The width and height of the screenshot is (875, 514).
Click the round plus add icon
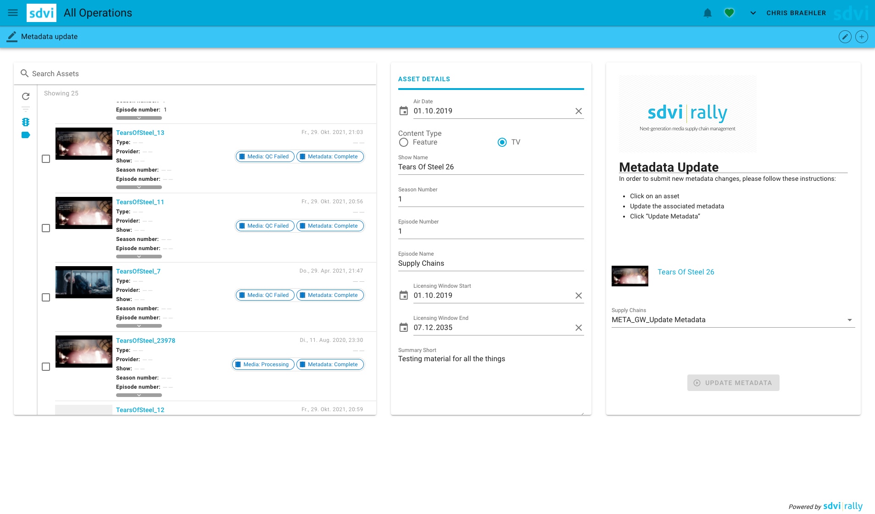pos(861,37)
